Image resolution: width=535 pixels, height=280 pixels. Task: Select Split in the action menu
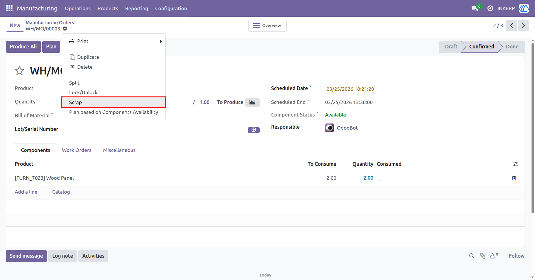pos(113,83)
